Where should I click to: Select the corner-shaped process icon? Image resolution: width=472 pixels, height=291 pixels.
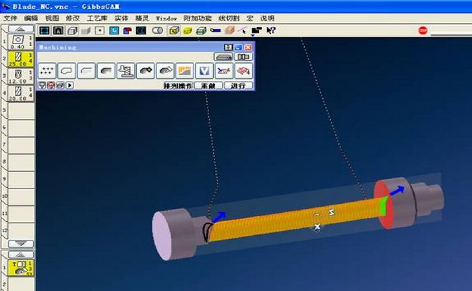pyautogui.click(x=86, y=71)
